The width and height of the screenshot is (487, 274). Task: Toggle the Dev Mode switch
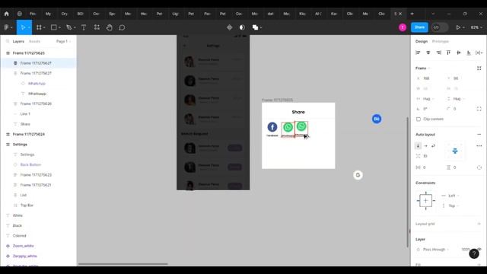[440, 27]
